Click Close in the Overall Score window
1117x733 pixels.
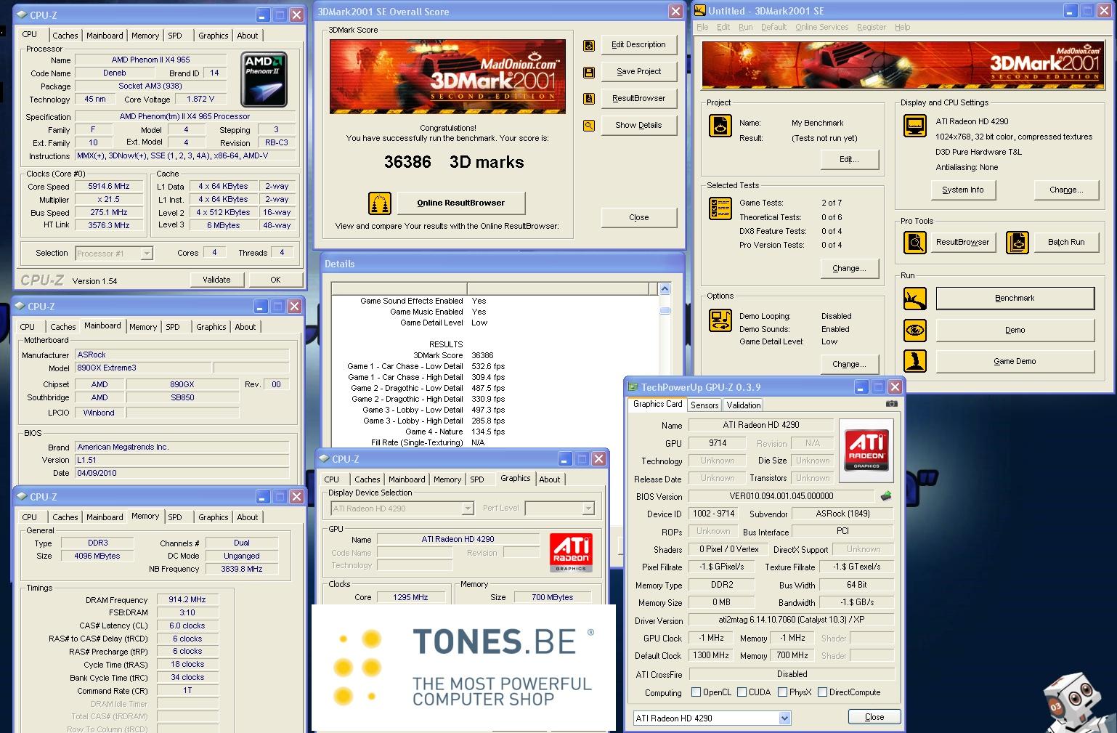click(639, 218)
